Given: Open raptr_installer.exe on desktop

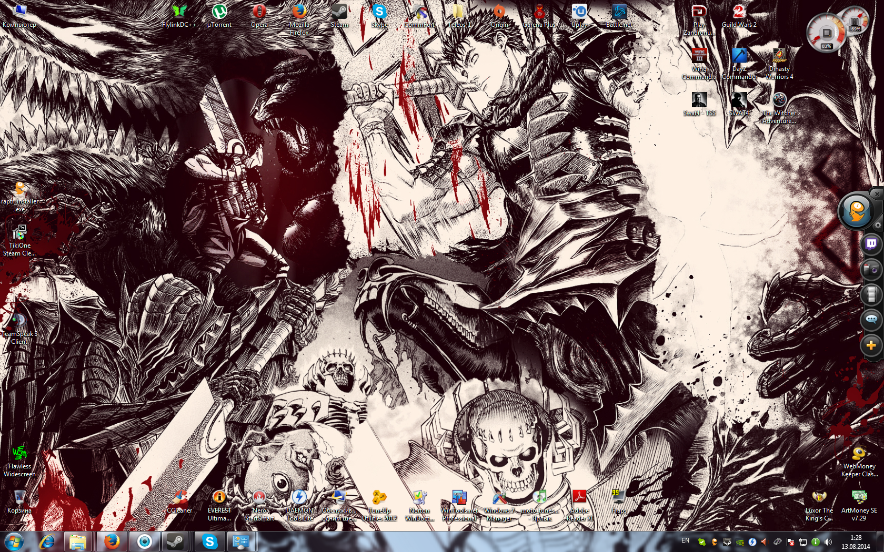Looking at the screenshot, I should (19, 196).
